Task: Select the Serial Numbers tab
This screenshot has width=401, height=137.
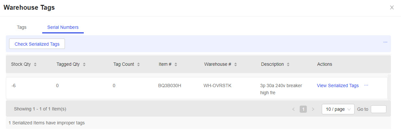Action: click(x=63, y=27)
